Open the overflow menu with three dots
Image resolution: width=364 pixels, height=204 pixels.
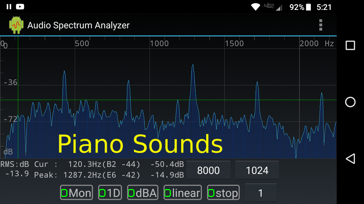point(320,25)
